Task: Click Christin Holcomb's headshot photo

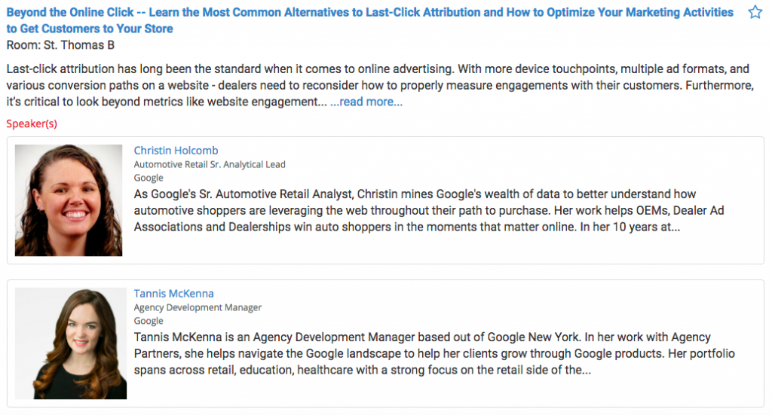Action: coord(68,200)
